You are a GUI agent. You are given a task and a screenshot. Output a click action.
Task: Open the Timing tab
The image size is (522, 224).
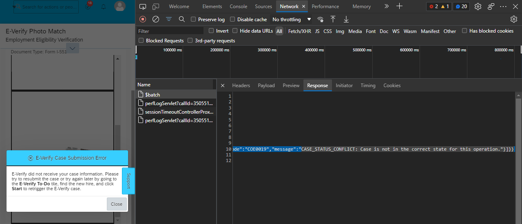pyautogui.click(x=368, y=86)
